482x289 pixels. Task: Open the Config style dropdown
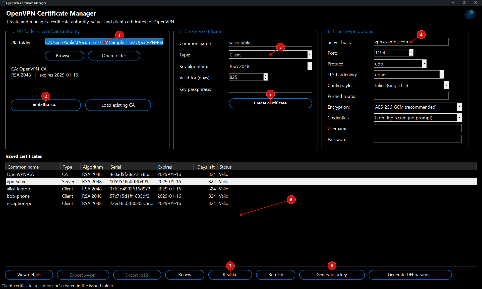pos(446,85)
